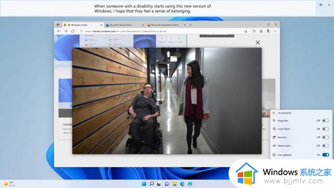334x188 pixels.
Task: Enable the Color filters switch
Action: coord(326,129)
